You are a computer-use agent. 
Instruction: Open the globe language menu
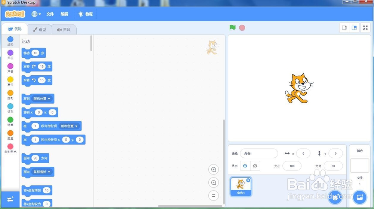[x=36, y=14]
